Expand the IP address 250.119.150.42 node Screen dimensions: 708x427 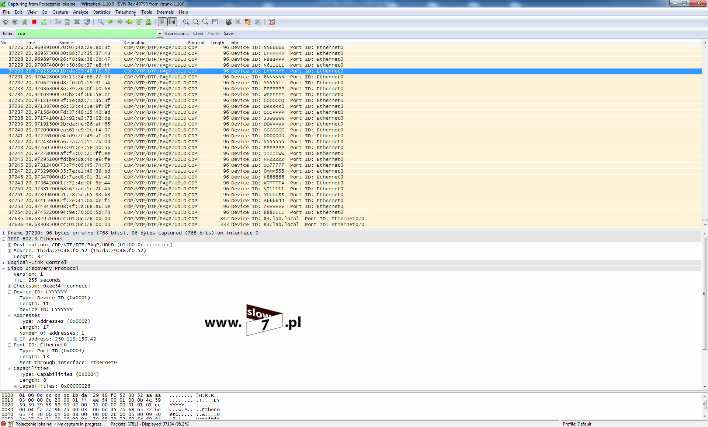click(x=15, y=339)
